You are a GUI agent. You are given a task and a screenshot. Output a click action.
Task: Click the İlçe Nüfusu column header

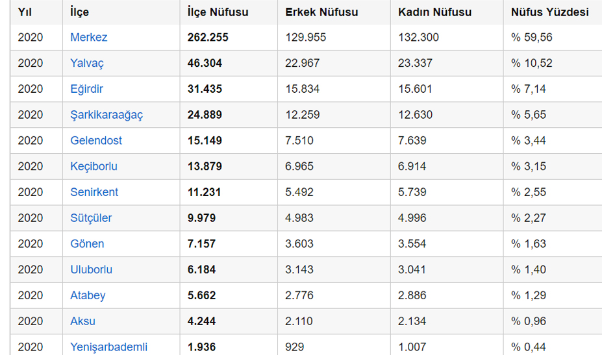tap(218, 12)
